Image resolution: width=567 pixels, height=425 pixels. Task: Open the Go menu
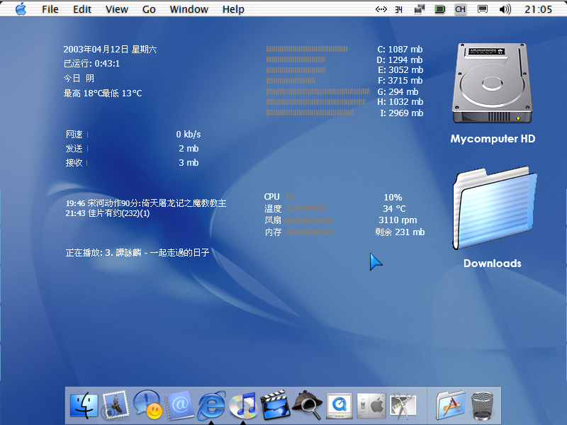pyautogui.click(x=149, y=9)
